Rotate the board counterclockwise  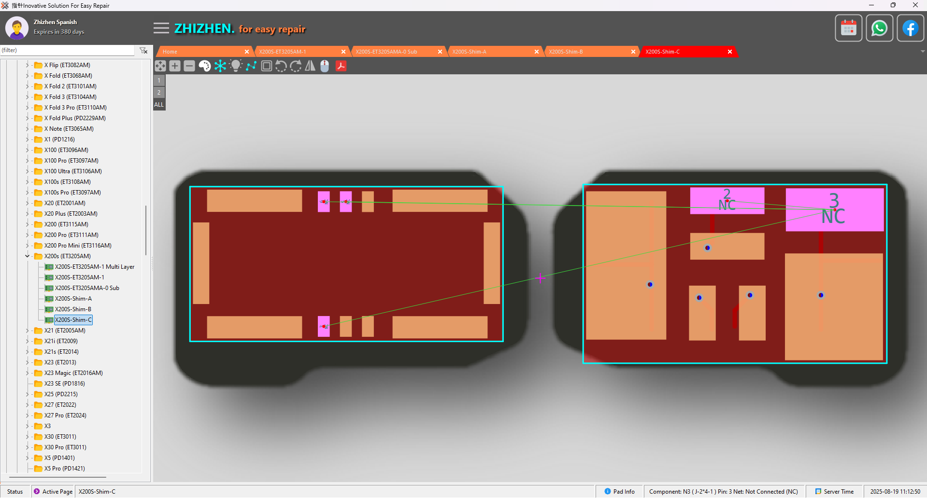pos(281,66)
